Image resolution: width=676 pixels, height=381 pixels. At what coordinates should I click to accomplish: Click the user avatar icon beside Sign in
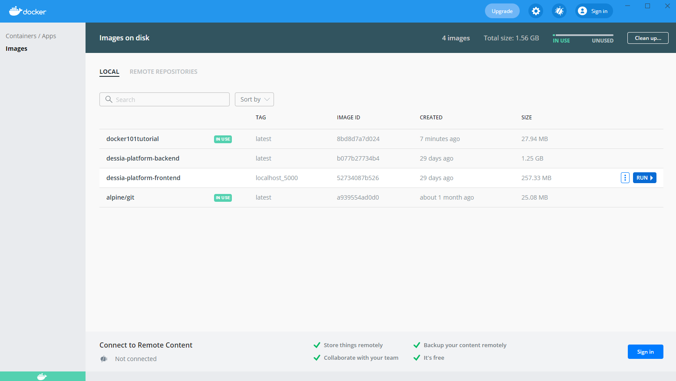tap(583, 11)
